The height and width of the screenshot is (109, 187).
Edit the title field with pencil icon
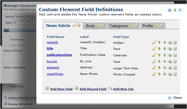[154, 49]
